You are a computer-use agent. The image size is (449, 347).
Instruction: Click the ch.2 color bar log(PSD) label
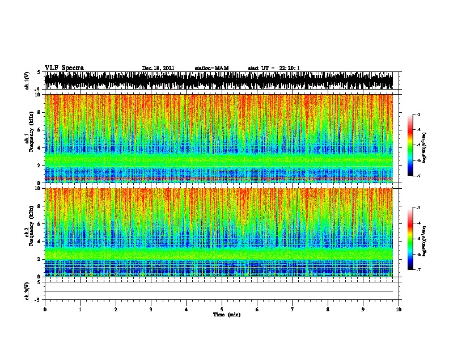coord(424,241)
